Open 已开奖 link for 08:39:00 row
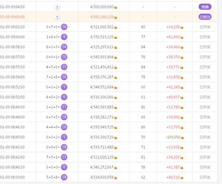 pos(205,177)
